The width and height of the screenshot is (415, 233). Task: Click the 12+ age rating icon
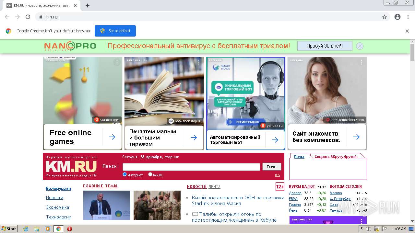point(280,187)
